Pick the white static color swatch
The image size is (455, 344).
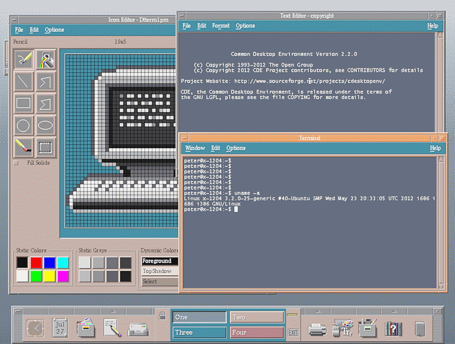point(22,276)
